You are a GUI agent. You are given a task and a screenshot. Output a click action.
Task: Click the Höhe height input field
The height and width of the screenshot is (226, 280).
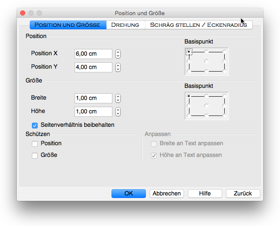93,112
